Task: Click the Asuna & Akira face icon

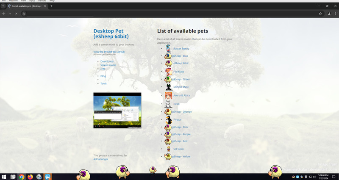Action: click(x=169, y=95)
